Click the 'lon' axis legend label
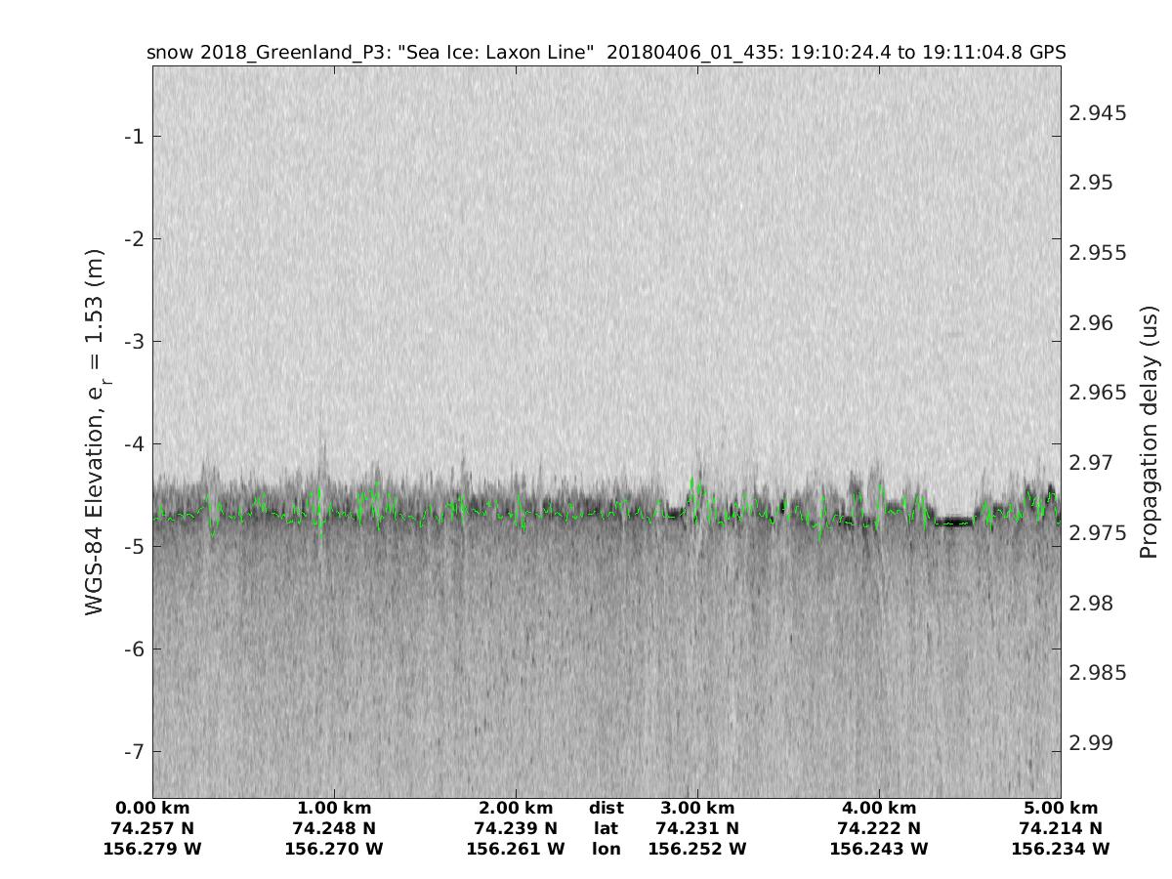The image size is (1172, 879). coord(606,849)
